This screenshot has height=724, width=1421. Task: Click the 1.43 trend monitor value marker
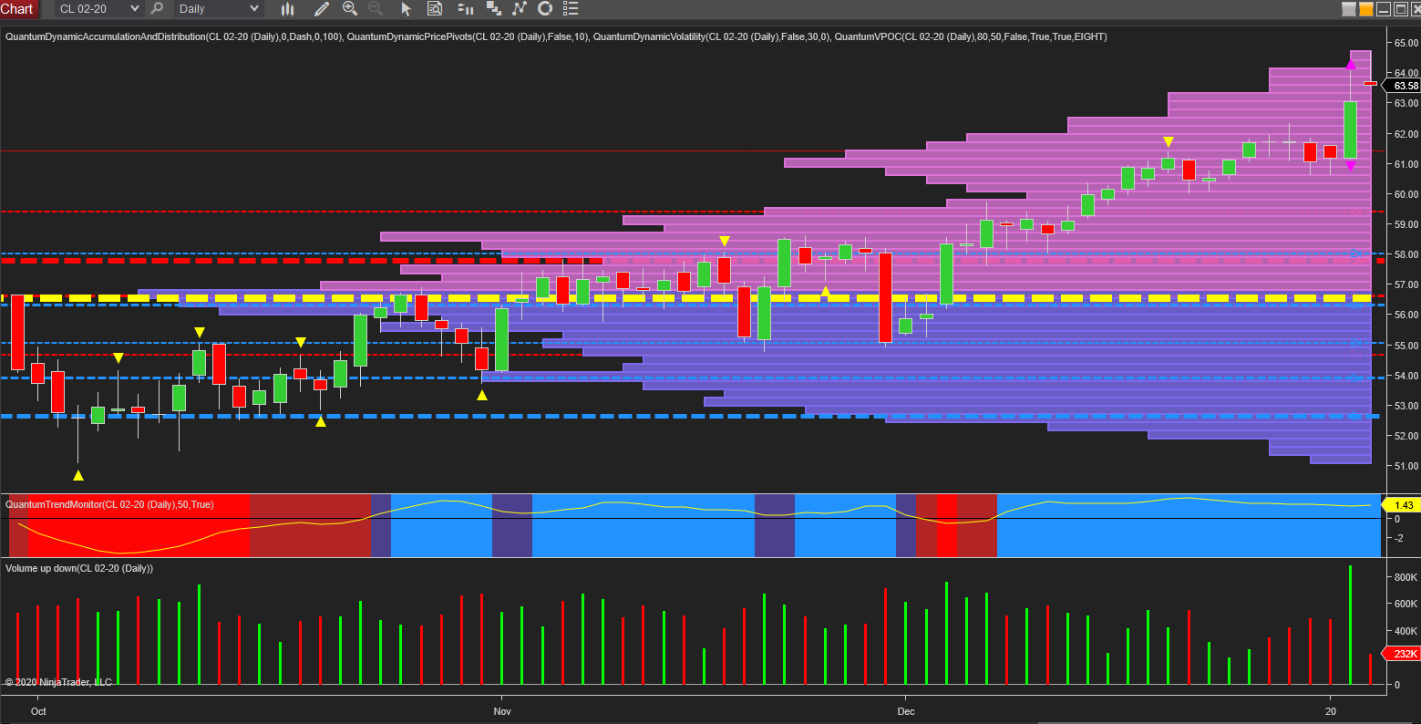point(1402,504)
